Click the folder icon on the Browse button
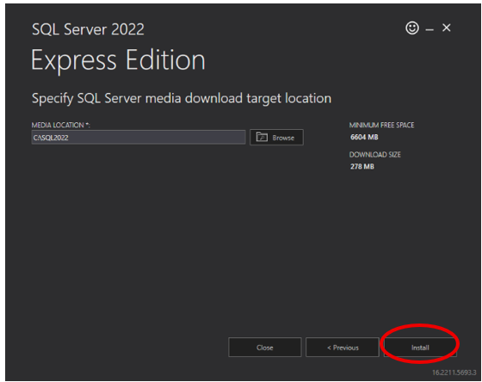Viewport: 482px width, 382px height. pos(262,137)
